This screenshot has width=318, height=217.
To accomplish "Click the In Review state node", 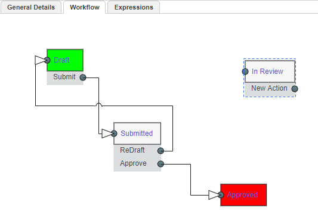I will 270,72.
